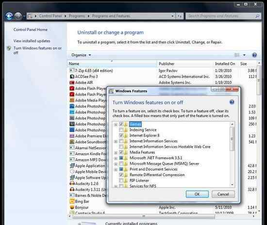Enable Microsoft Message Queue Server checkbox
Viewport: 267px width, 225px height.
[121, 163]
